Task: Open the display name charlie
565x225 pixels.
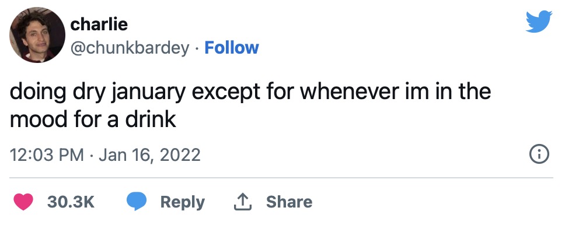Action: coord(99,24)
